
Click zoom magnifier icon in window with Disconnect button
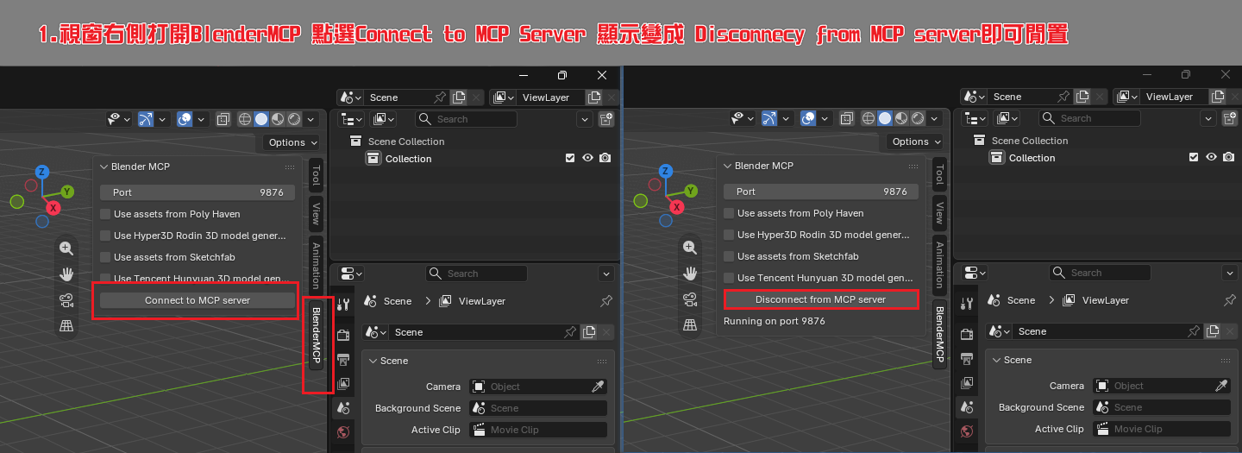[x=690, y=247]
